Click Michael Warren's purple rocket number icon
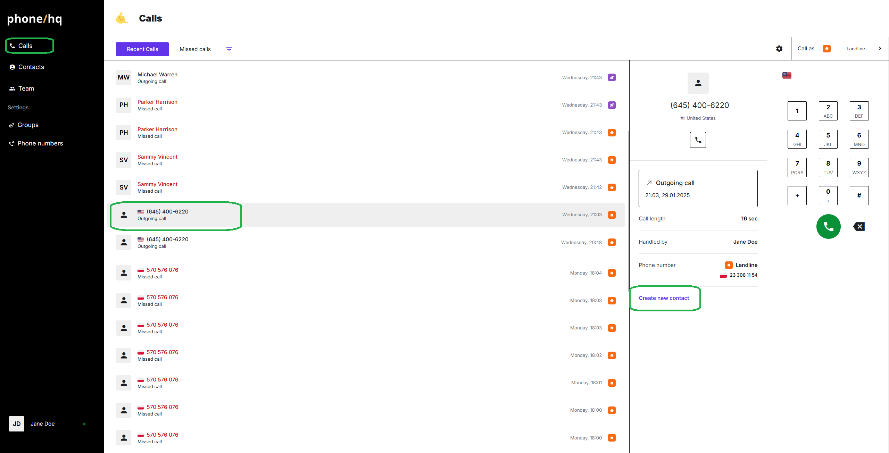Viewport: 889px width, 453px height. (612, 77)
